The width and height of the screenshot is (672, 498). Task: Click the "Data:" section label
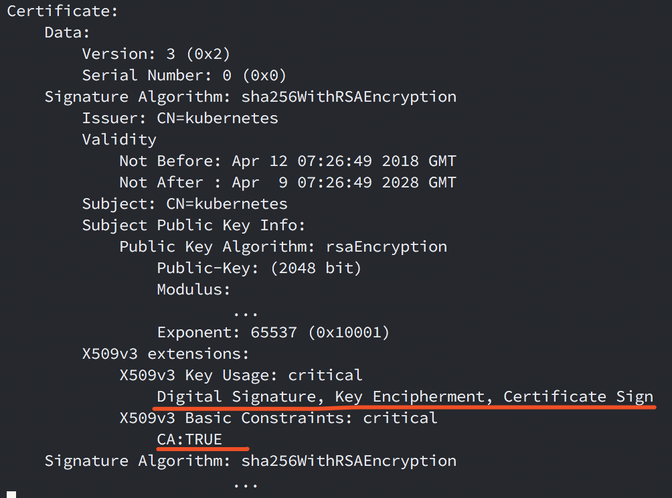[x=67, y=32]
